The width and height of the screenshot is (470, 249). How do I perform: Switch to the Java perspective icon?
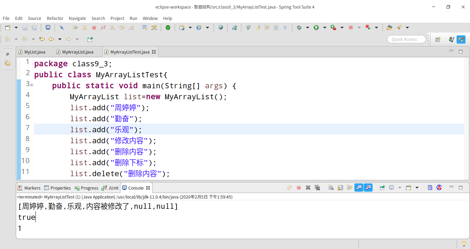(451, 39)
